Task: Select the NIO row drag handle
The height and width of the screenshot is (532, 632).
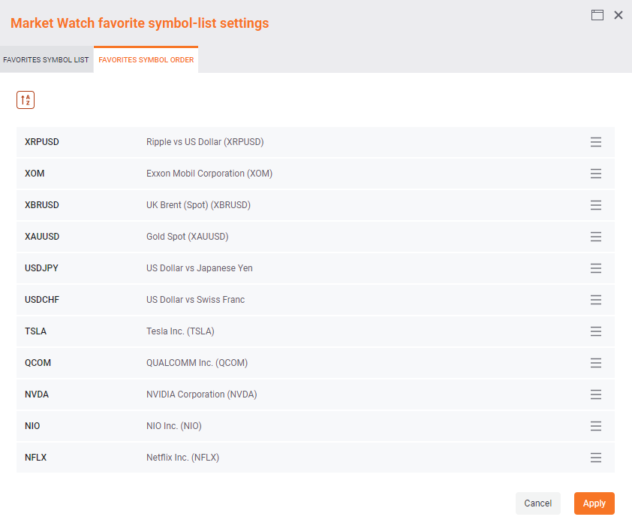Action: point(596,426)
